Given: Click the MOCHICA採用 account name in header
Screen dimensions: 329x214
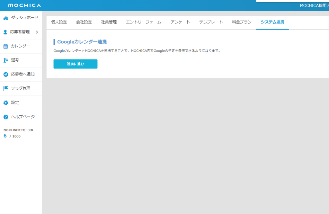Looking at the screenshot, I should pyautogui.click(x=314, y=6).
